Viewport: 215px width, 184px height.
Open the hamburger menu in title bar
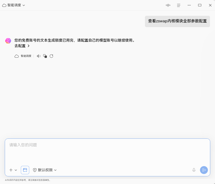click(179, 5)
